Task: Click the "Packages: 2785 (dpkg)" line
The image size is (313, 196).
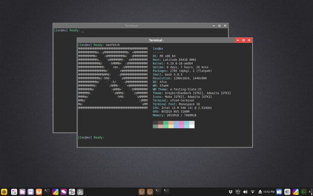Action: [x=182, y=71]
